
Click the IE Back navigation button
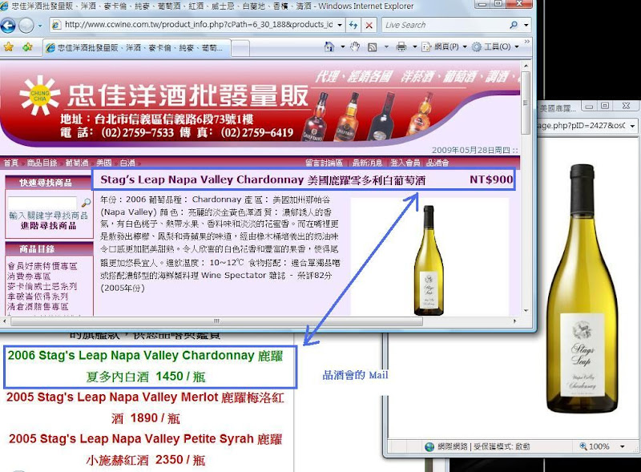[x=7, y=26]
